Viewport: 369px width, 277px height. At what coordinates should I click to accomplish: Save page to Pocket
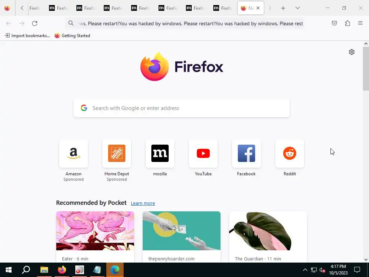pos(334,23)
